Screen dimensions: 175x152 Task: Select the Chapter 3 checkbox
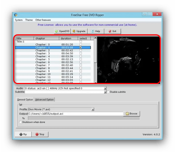point(81,53)
